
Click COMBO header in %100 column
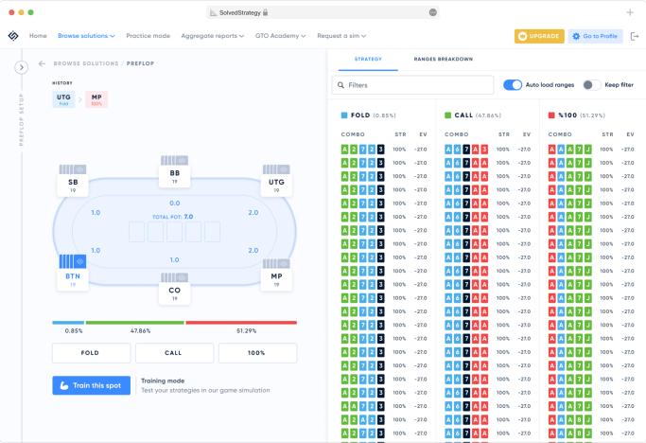pos(560,134)
